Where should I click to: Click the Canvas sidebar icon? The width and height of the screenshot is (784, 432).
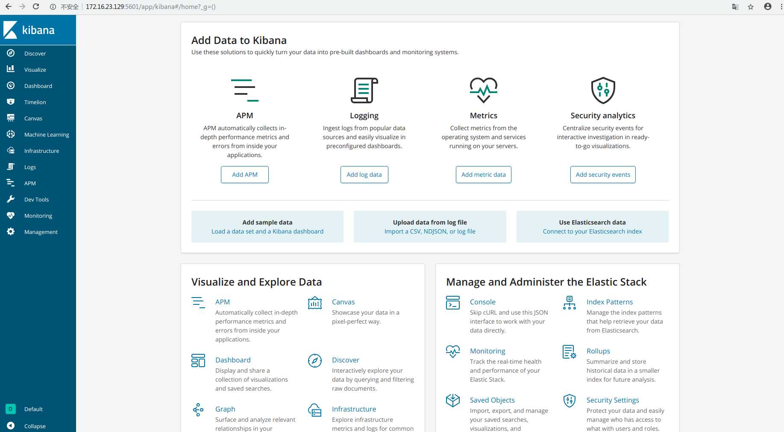pos(11,118)
